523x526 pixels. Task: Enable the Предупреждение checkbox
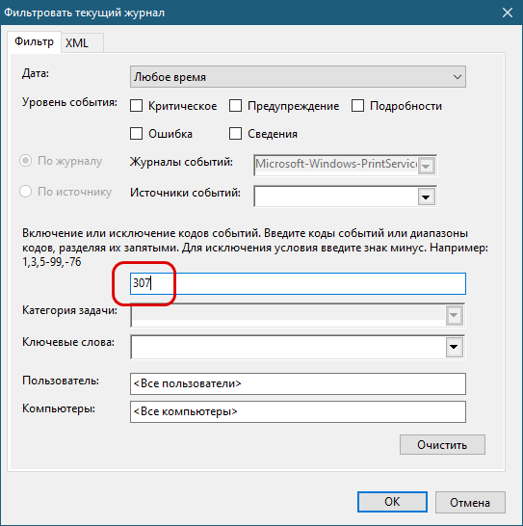(235, 106)
